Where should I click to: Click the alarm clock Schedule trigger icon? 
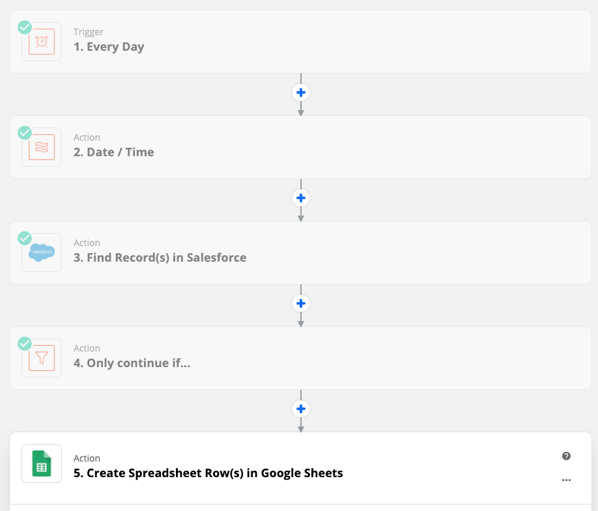tap(42, 42)
